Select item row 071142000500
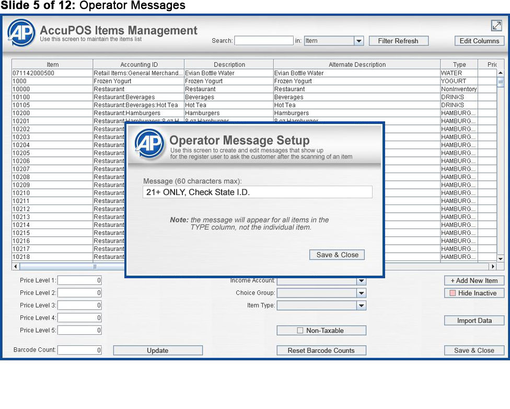 pyautogui.click(x=254, y=73)
